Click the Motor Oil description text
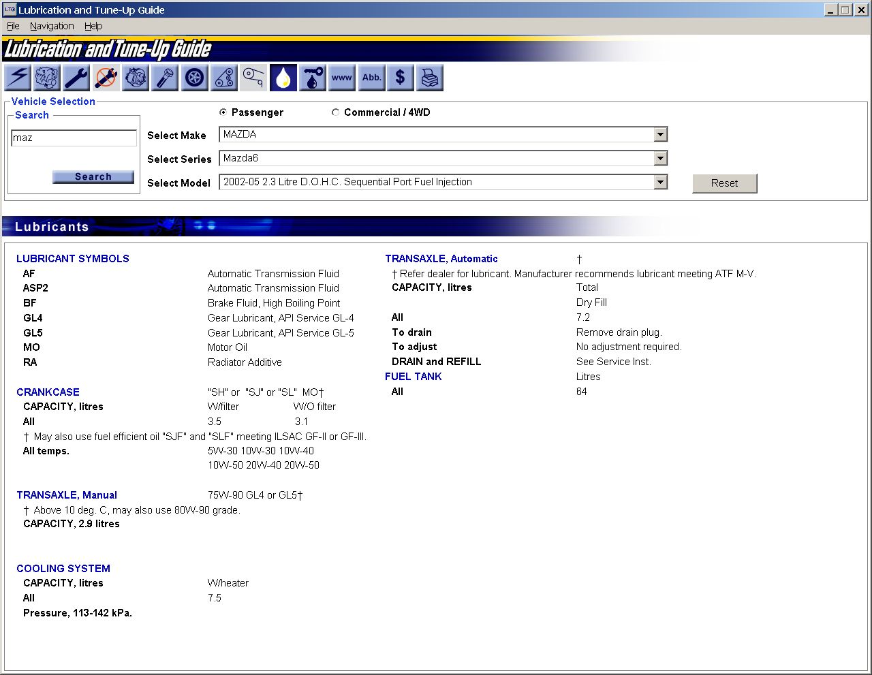This screenshot has width=872, height=675. 228,347
